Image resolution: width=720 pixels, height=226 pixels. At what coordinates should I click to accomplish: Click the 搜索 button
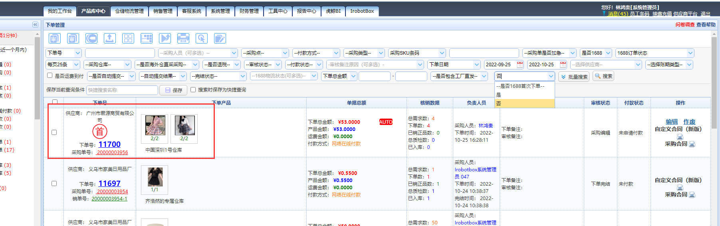point(603,76)
